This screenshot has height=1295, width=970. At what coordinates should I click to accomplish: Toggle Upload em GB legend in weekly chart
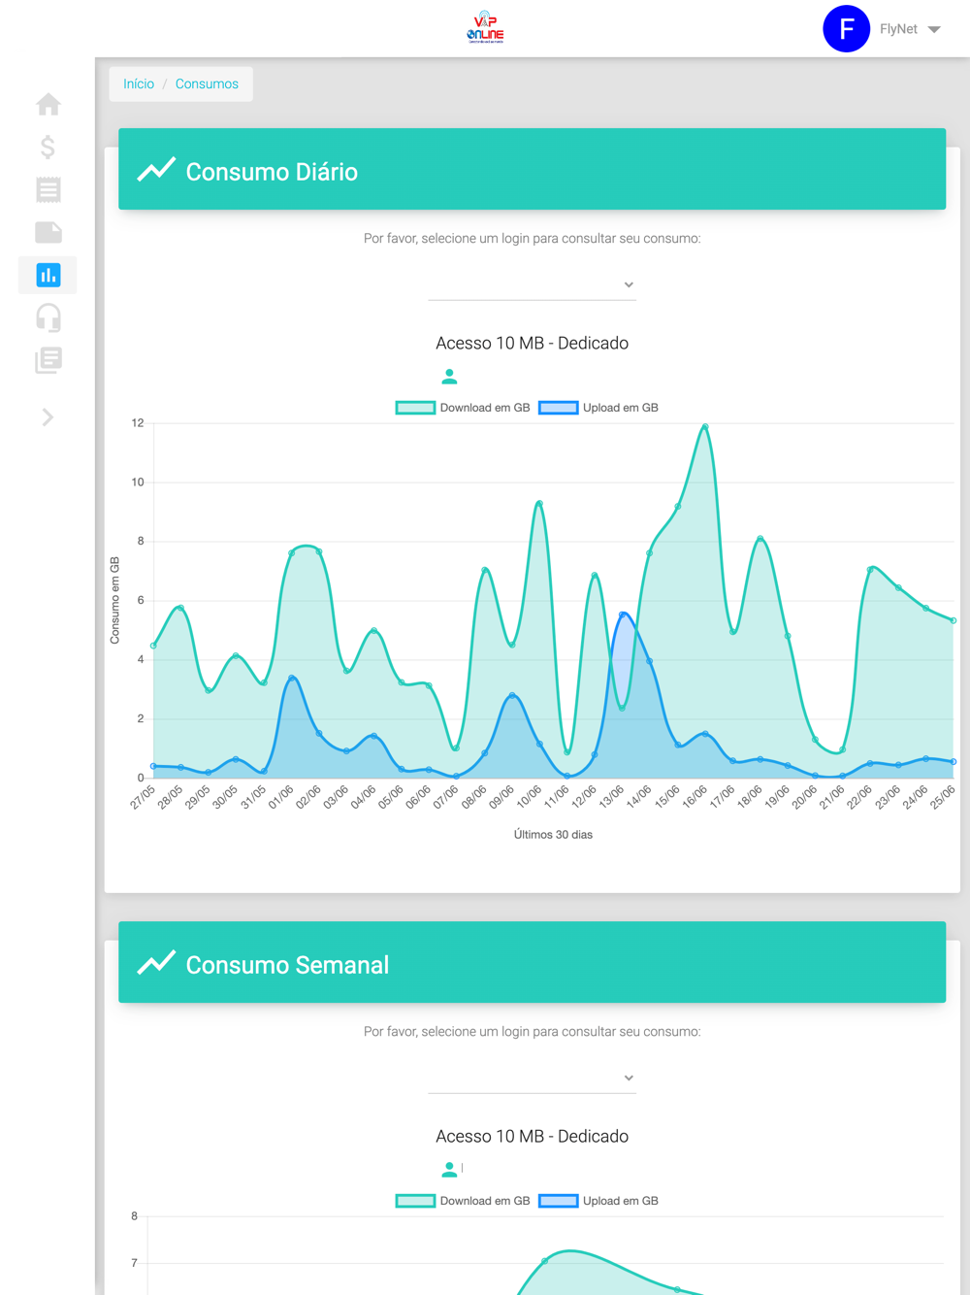click(x=598, y=1201)
